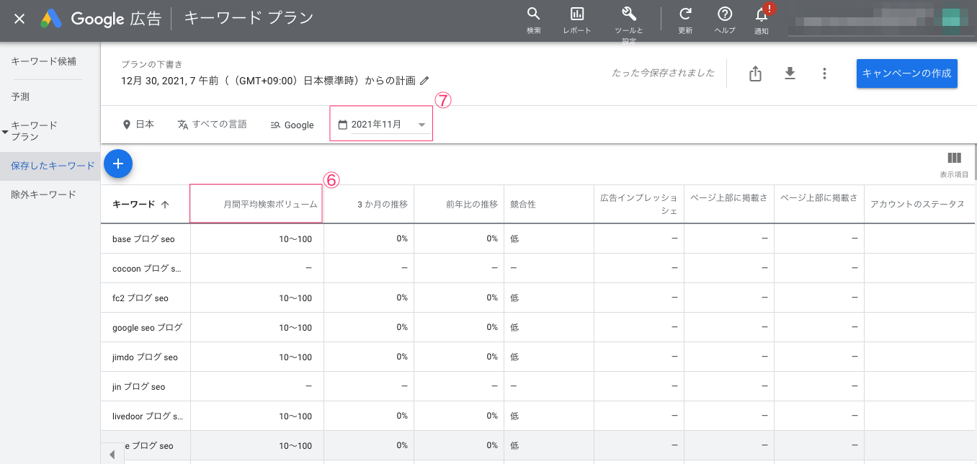Click the share plan icon
This screenshot has height=464, width=977.
pyautogui.click(x=755, y=73)
